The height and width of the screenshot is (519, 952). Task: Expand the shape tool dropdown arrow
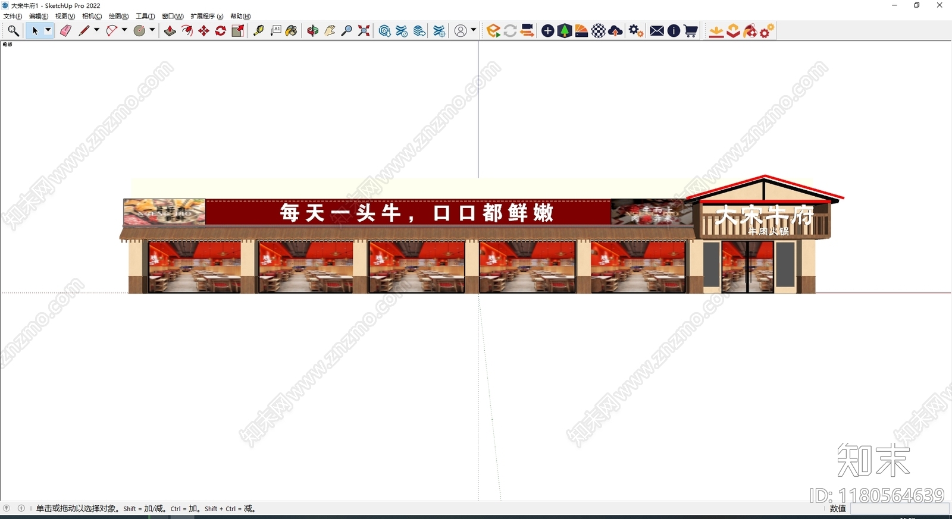coord(152,30)
